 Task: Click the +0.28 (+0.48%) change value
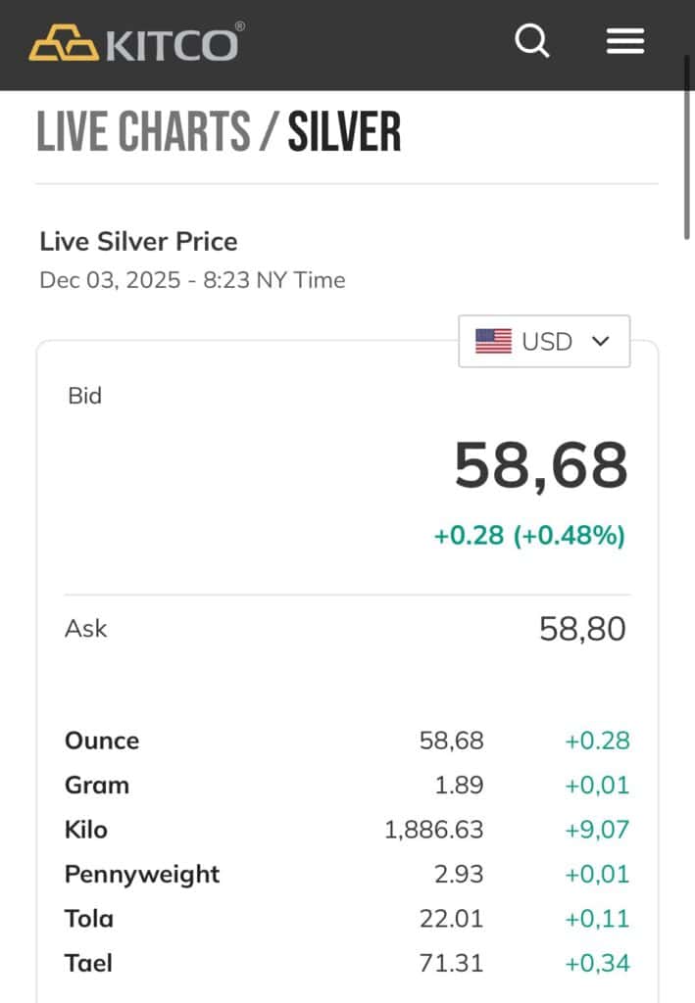click(529, 535)
